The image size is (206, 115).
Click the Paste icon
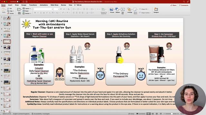point(4,10)
